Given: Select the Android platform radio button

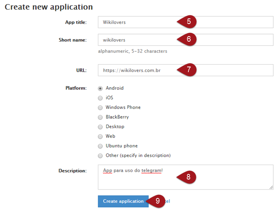Looking at the screenshot, I should pos(100,88).
